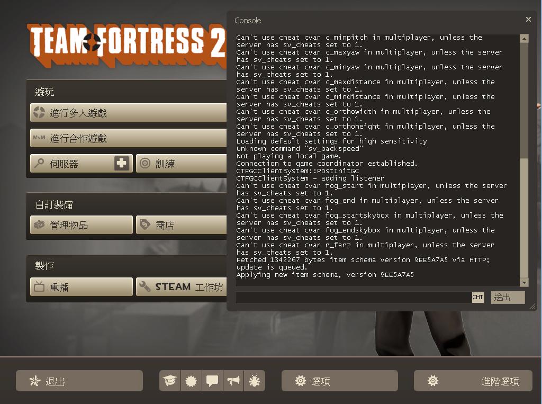The width and height of the screenshot is (542, 404).
Task: Open STEAM Workshop (工作坊)
Action: pyautogui.click(x=181, y=286)
